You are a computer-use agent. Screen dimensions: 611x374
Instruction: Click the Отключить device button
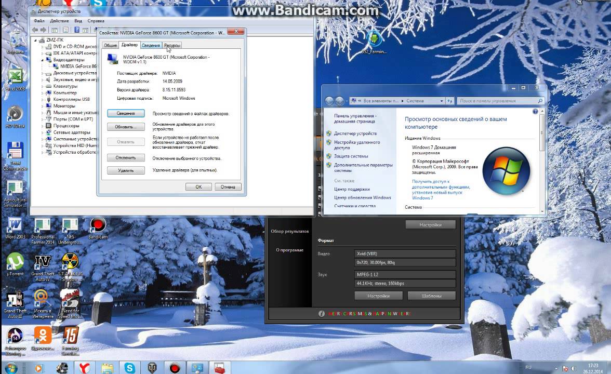click(x=126, y=158)
